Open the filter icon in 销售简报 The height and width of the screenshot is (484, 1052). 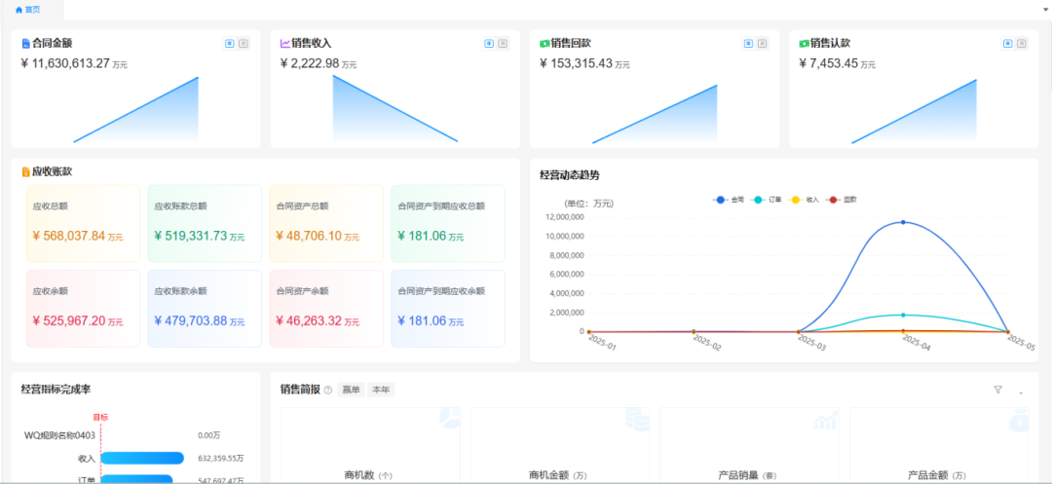pos(997,390)
